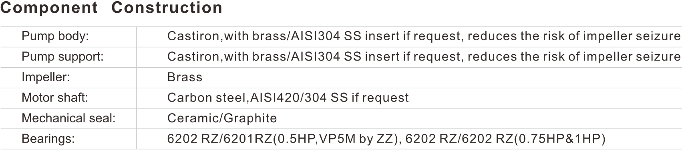Select the Pump body label

(55, 36)
